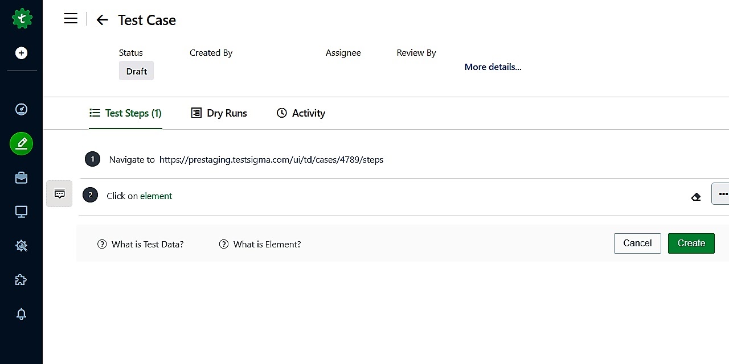Open the puzzle piece add-ons icon

(21, 280)
